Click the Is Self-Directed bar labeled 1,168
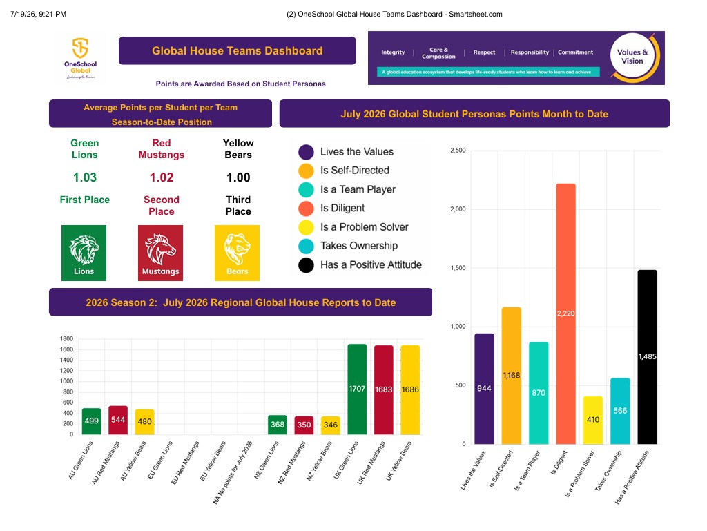The width and height of the screenshot is (707, 531). pos(512,376)
